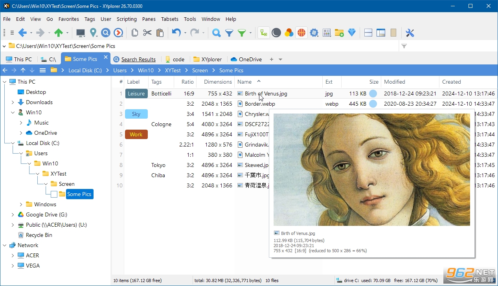Viewport: 498px width, 286px height.
Task: Open the Favorites menu
Action: pyautogui.click(x=69, y=19)
